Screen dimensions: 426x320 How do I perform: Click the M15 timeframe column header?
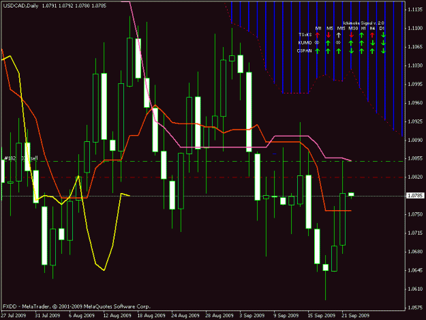341,28
